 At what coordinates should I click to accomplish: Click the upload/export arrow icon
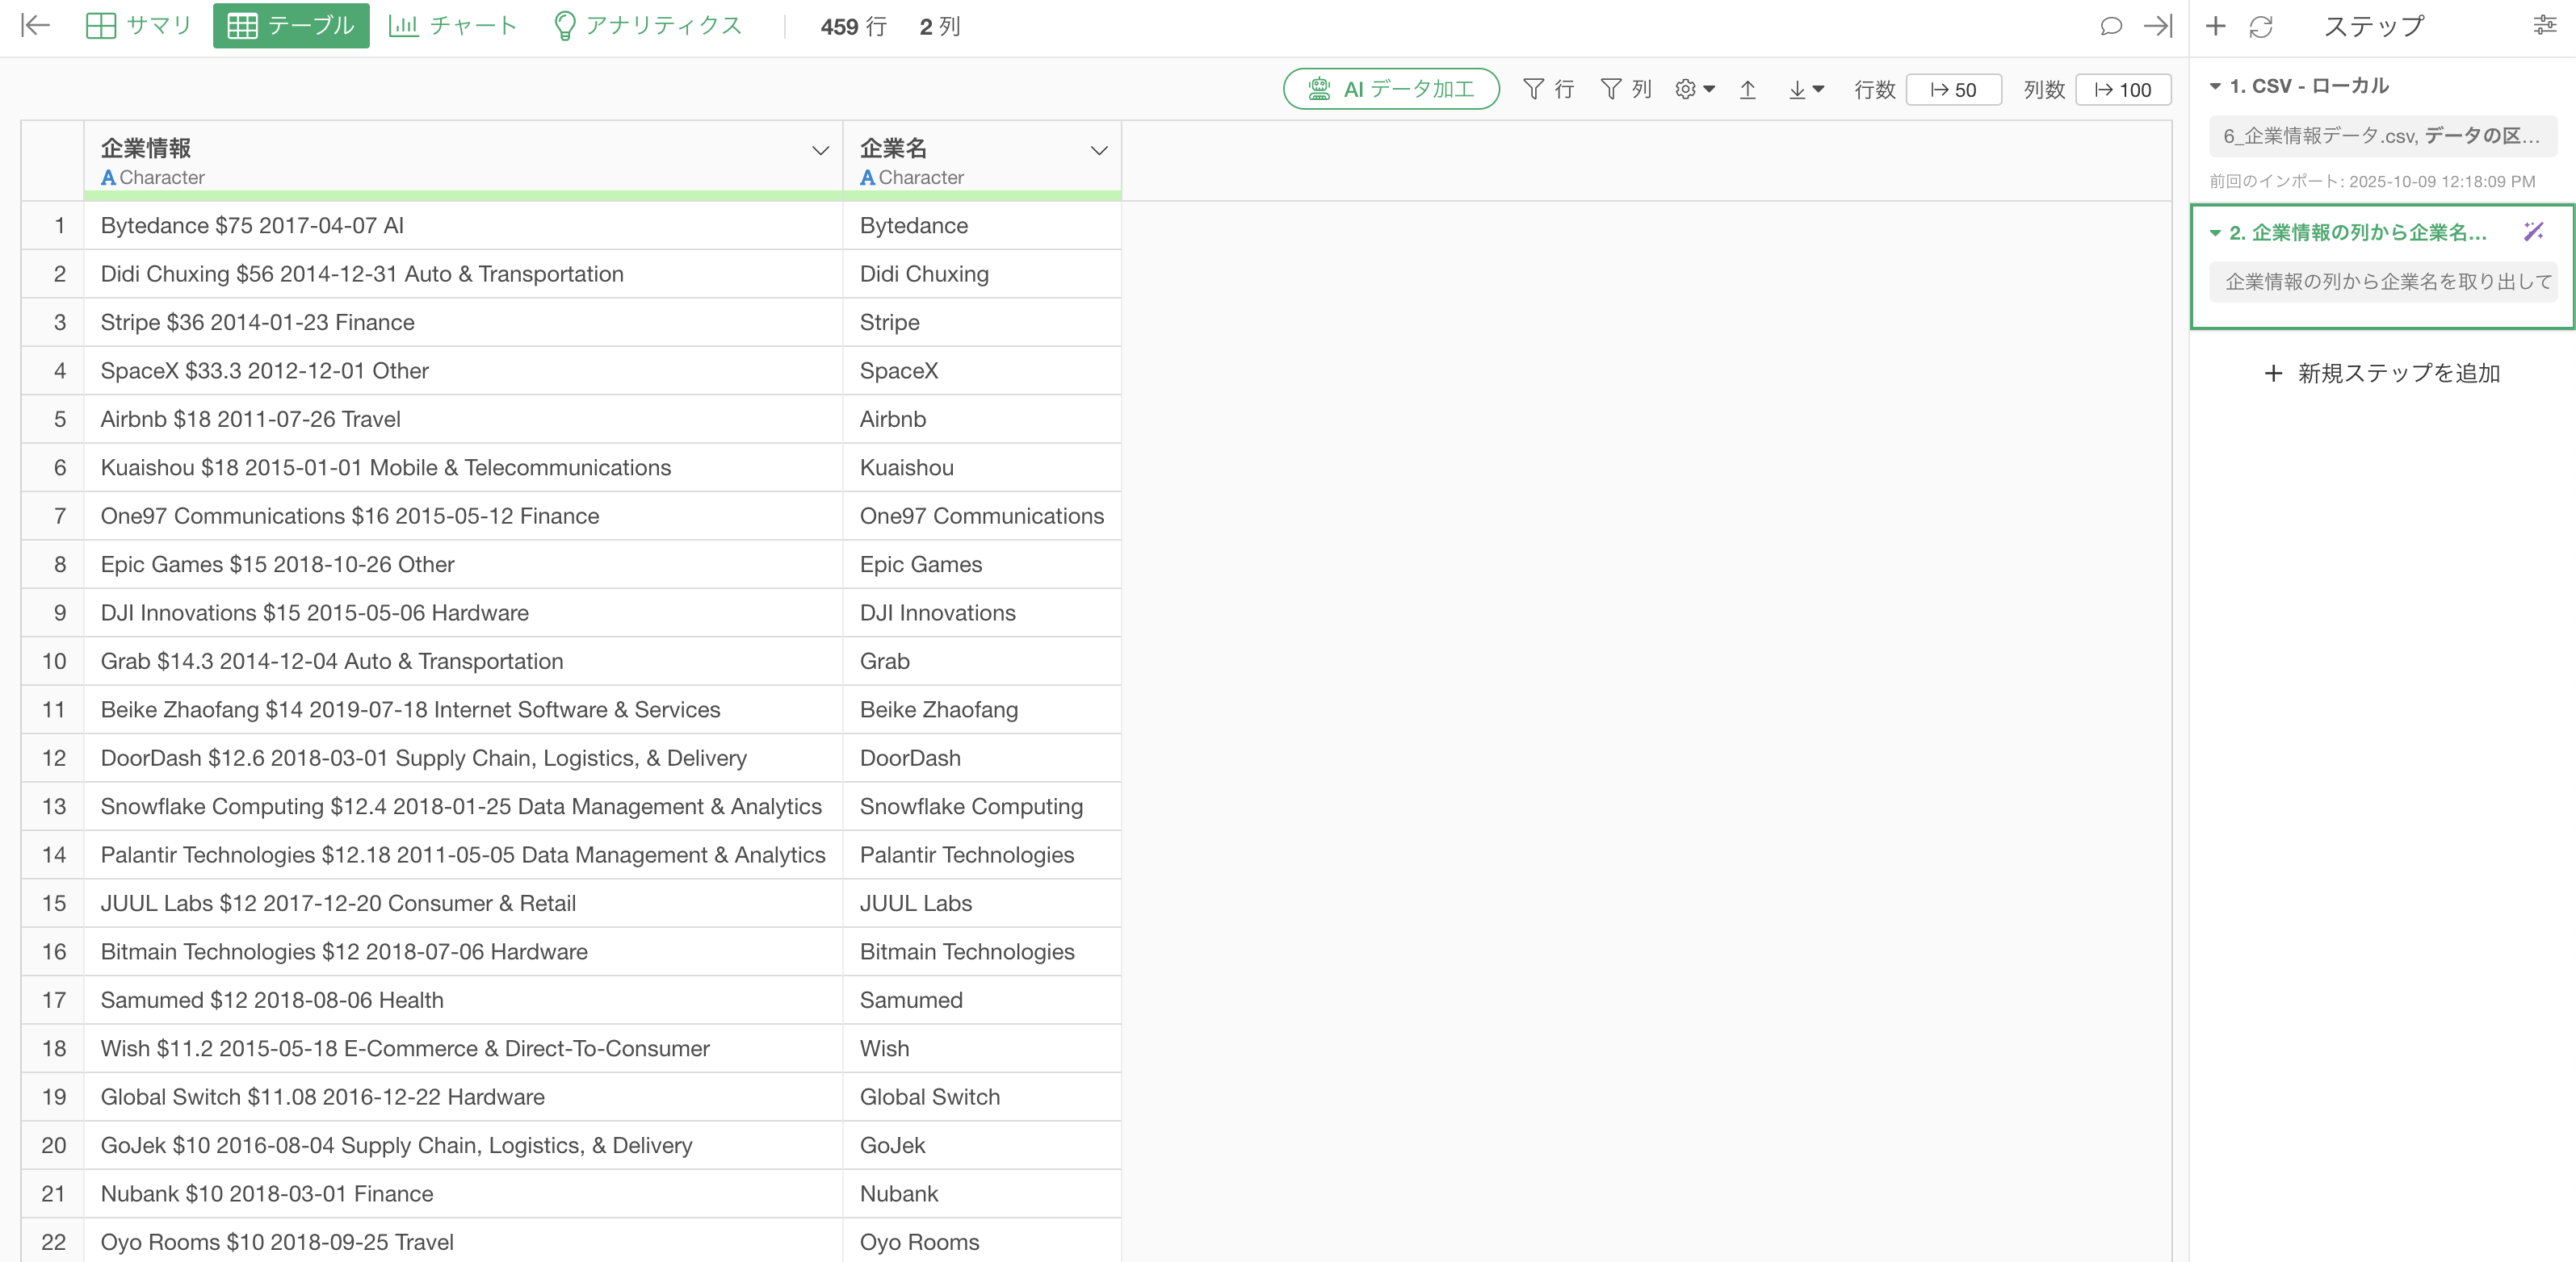[1747, 90]
